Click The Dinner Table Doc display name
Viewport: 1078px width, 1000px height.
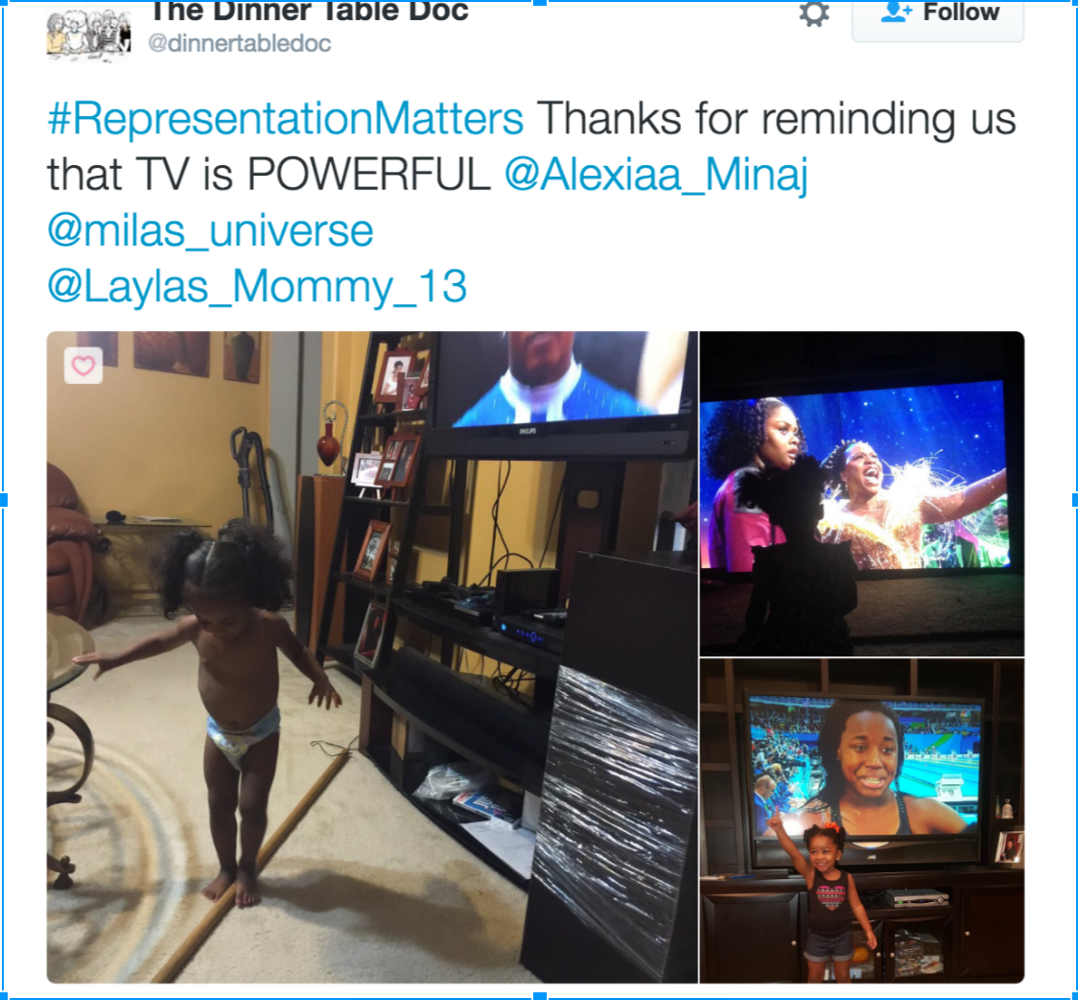click(309, 12)
